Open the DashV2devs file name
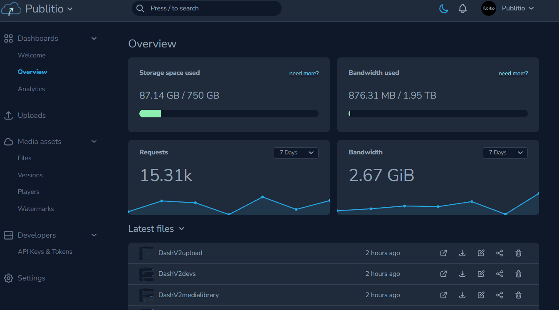Image resolution: width=559 pixels, height=310 pixels. [x=177, y=274]
